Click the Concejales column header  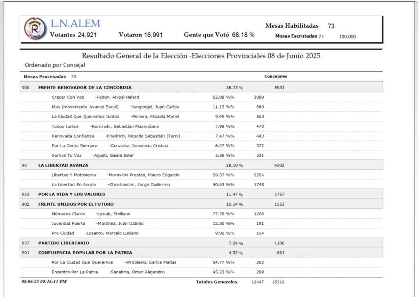276,76
